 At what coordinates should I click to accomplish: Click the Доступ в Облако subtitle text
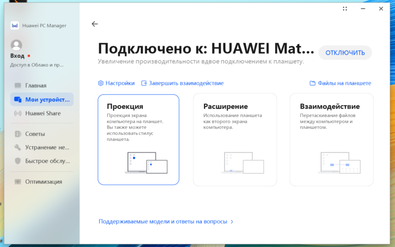point(37,65)
